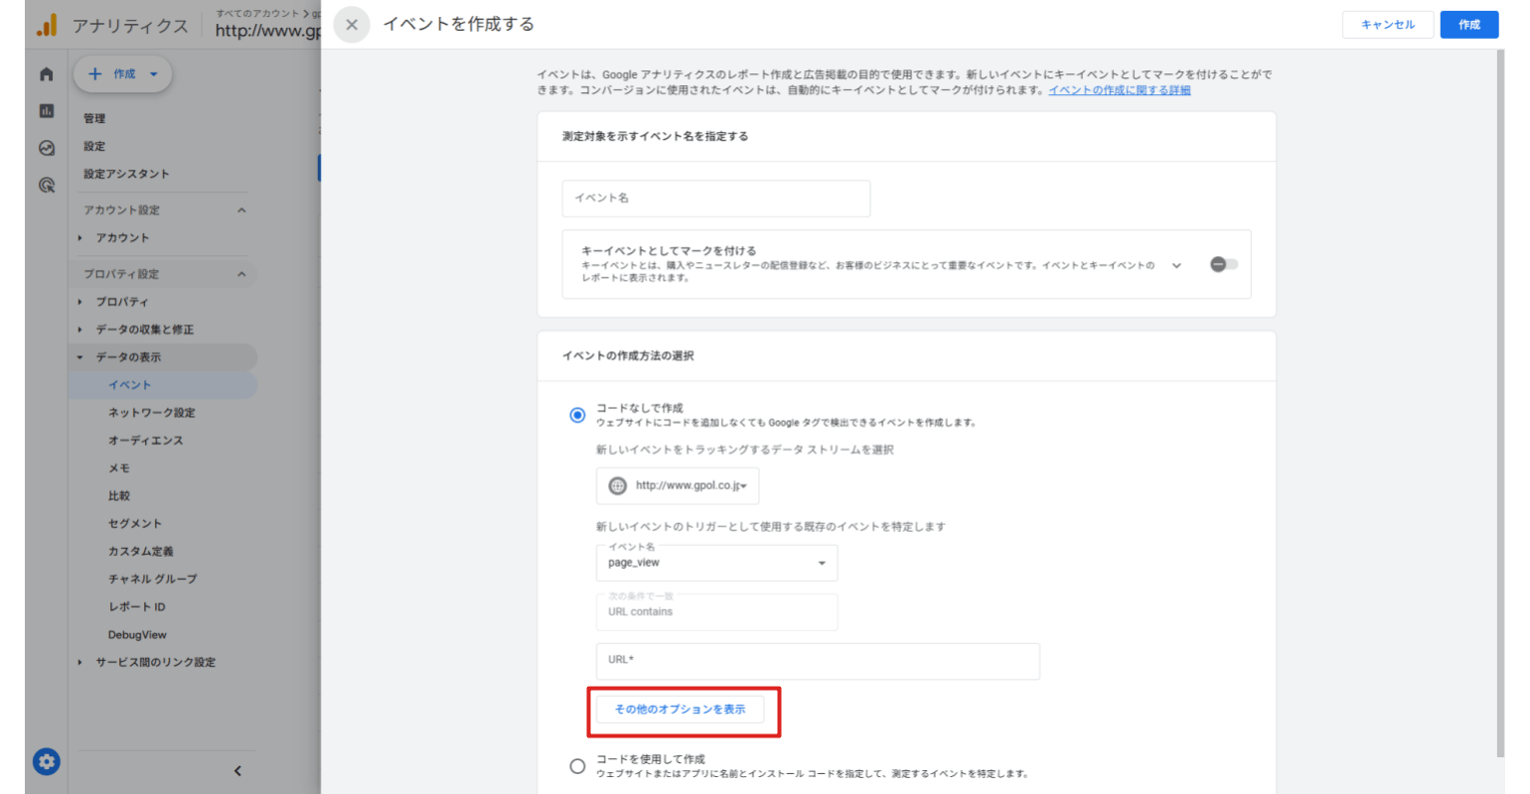Select the Reports bar-chart icon in the sidebar
Screen dimensions: 1530x794
pyautogui.click(x=45, y=111)
